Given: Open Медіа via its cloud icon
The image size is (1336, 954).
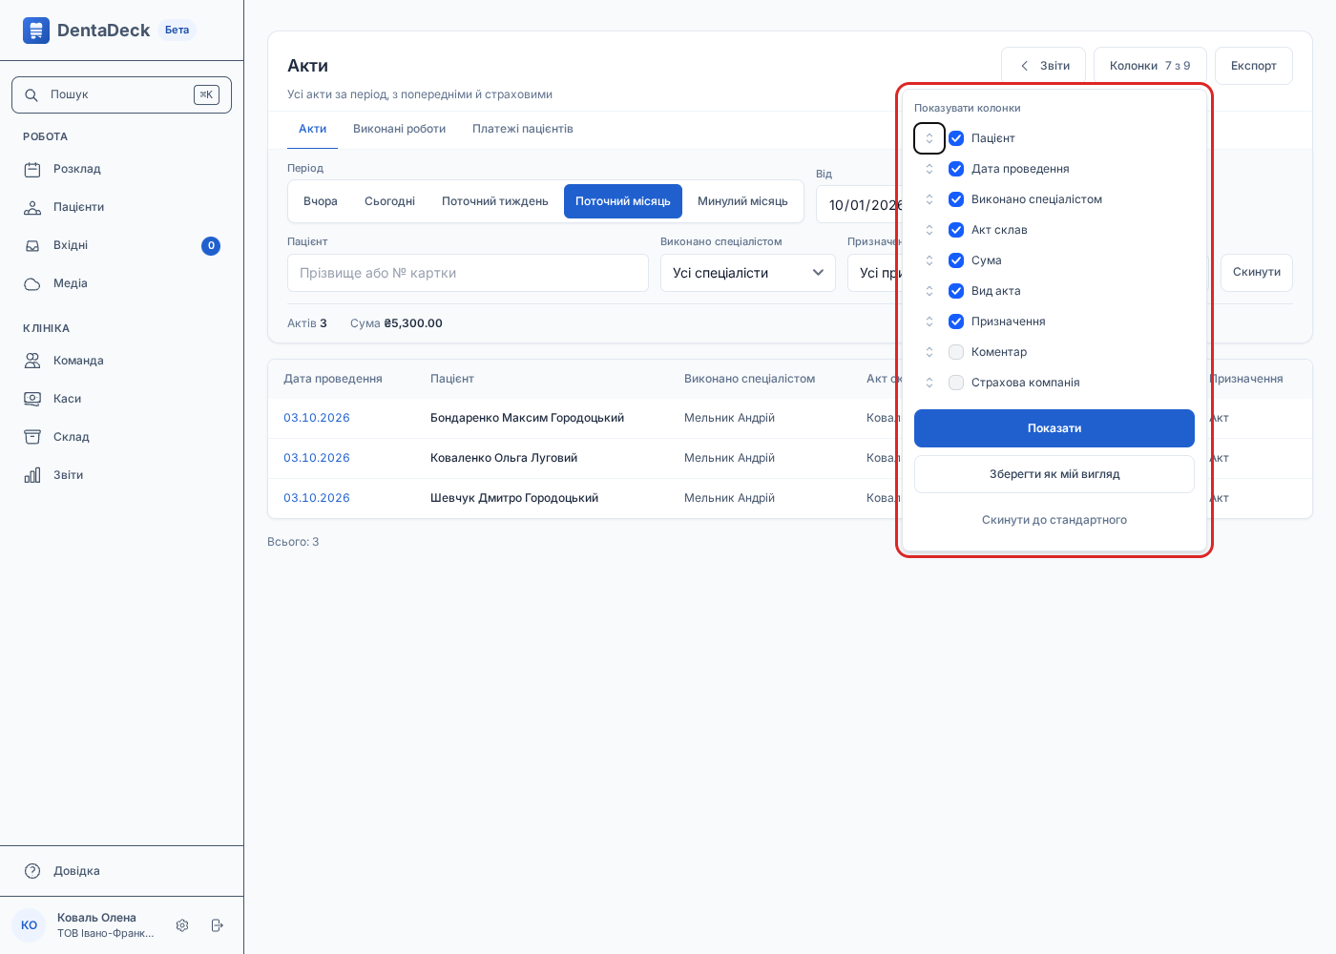Looking at the screenshot, I should click(32, 284).
